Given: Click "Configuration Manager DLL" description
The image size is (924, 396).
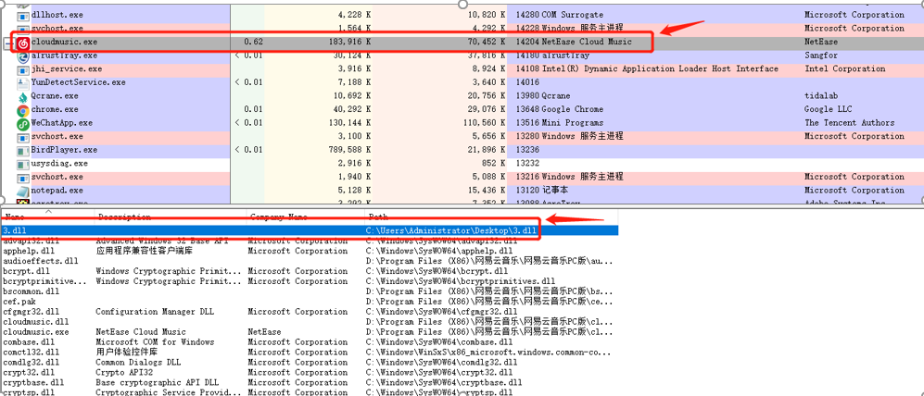Looking at the screenshot, I should coord(155,312).
